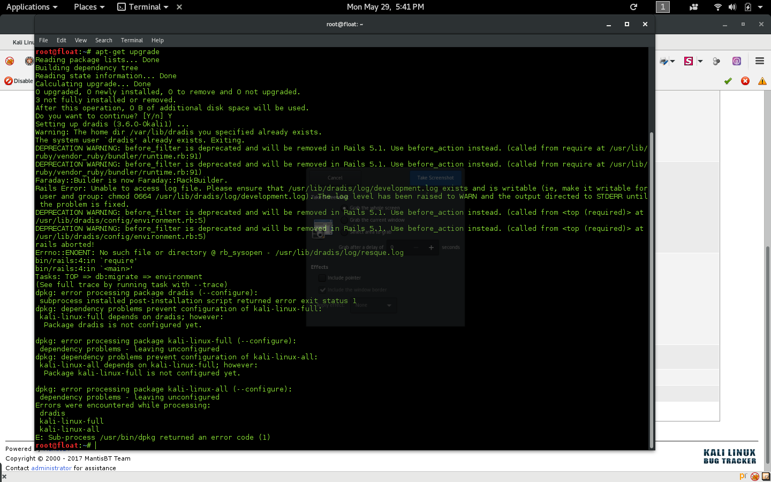771x482 pixels.
Task: Select workspace 1 indicator in top bar
Action: [x=663, y=7]
